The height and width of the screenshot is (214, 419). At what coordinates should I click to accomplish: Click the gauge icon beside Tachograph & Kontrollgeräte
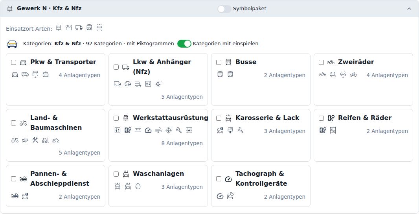coord(228,179)
